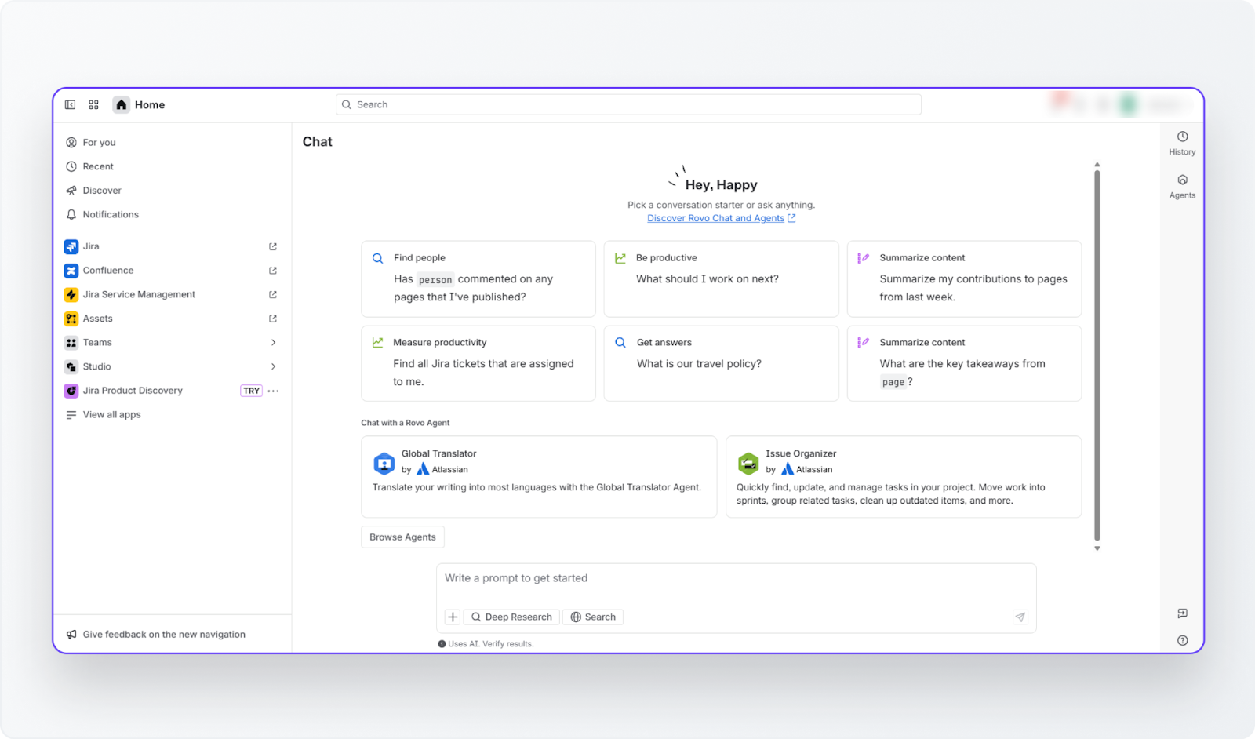
Task: Click the Home icon in the header
Action: (121, 104)
